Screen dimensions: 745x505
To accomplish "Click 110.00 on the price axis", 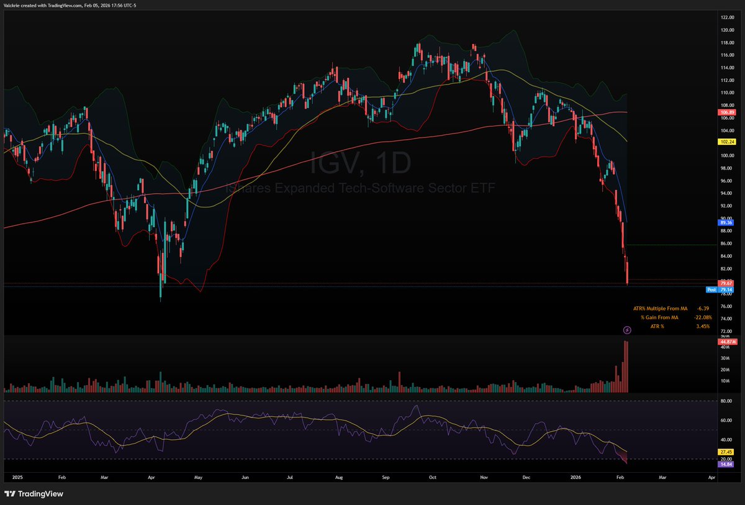I will pyautogui.click(x=727, y=93).
